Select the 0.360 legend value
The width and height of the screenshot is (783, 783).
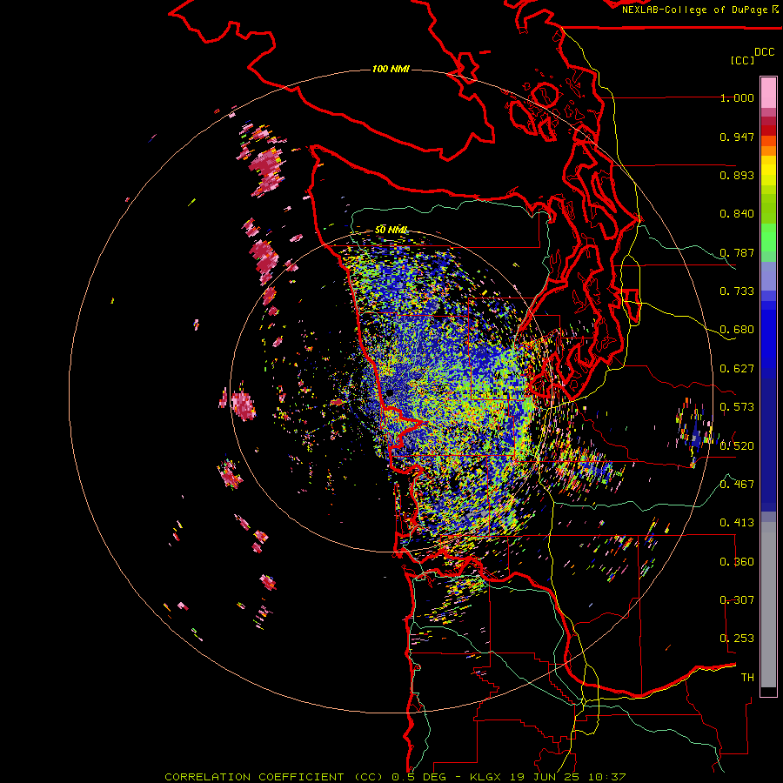(737, 561)
